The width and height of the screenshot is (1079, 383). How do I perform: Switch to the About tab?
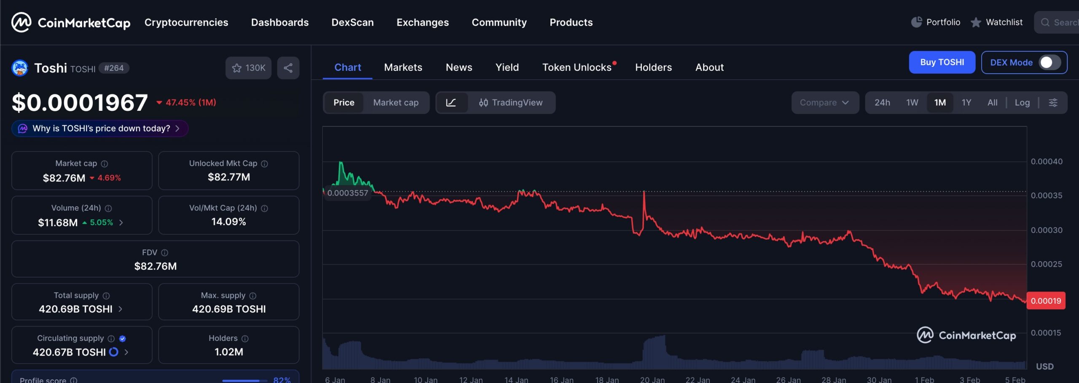pyautogui.click(x=709, y=67)
